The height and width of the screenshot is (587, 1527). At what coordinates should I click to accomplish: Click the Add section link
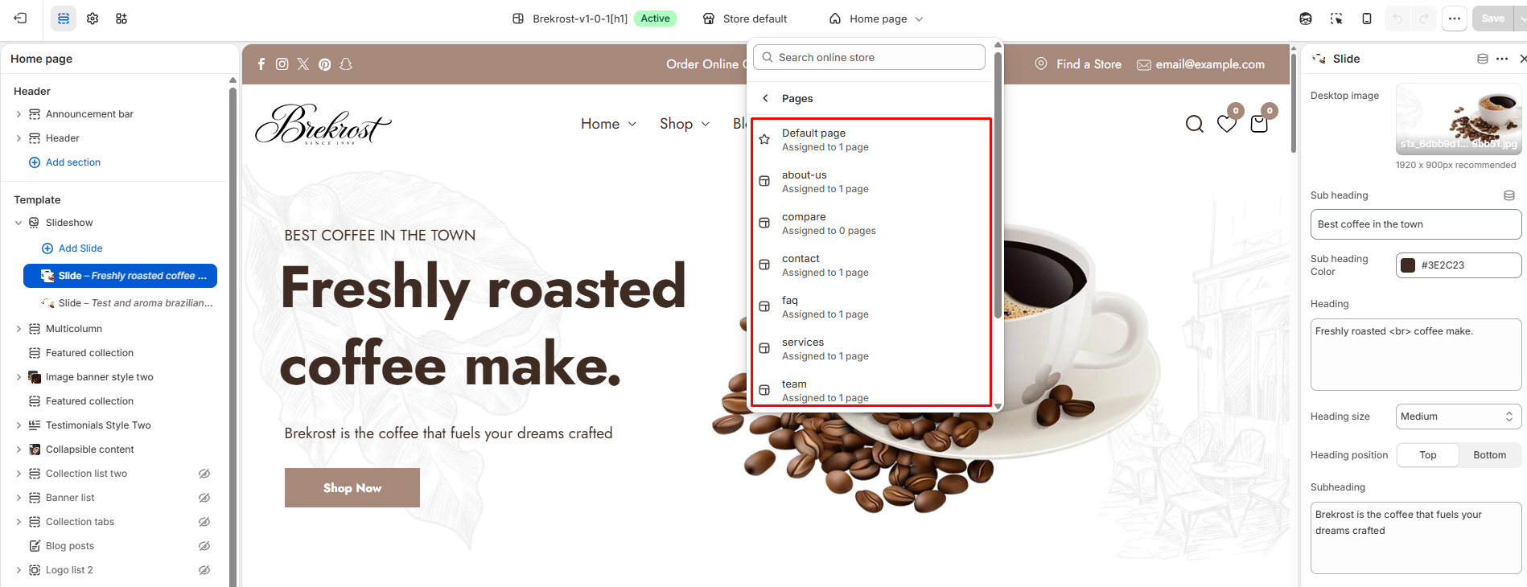pyautogui.click(x=64, y=162)
